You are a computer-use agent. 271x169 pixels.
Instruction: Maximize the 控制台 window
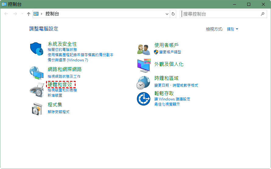point(249,4)
